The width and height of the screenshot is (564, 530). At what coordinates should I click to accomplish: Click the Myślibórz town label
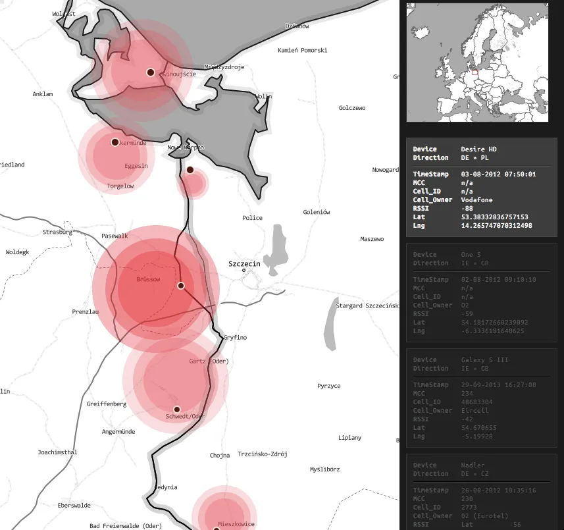click(x=325, y=469)
